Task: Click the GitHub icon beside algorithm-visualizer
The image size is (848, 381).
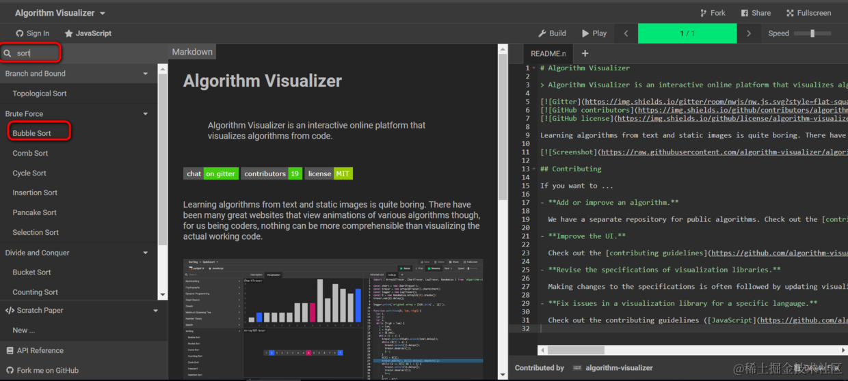Action: pos(576,368)
